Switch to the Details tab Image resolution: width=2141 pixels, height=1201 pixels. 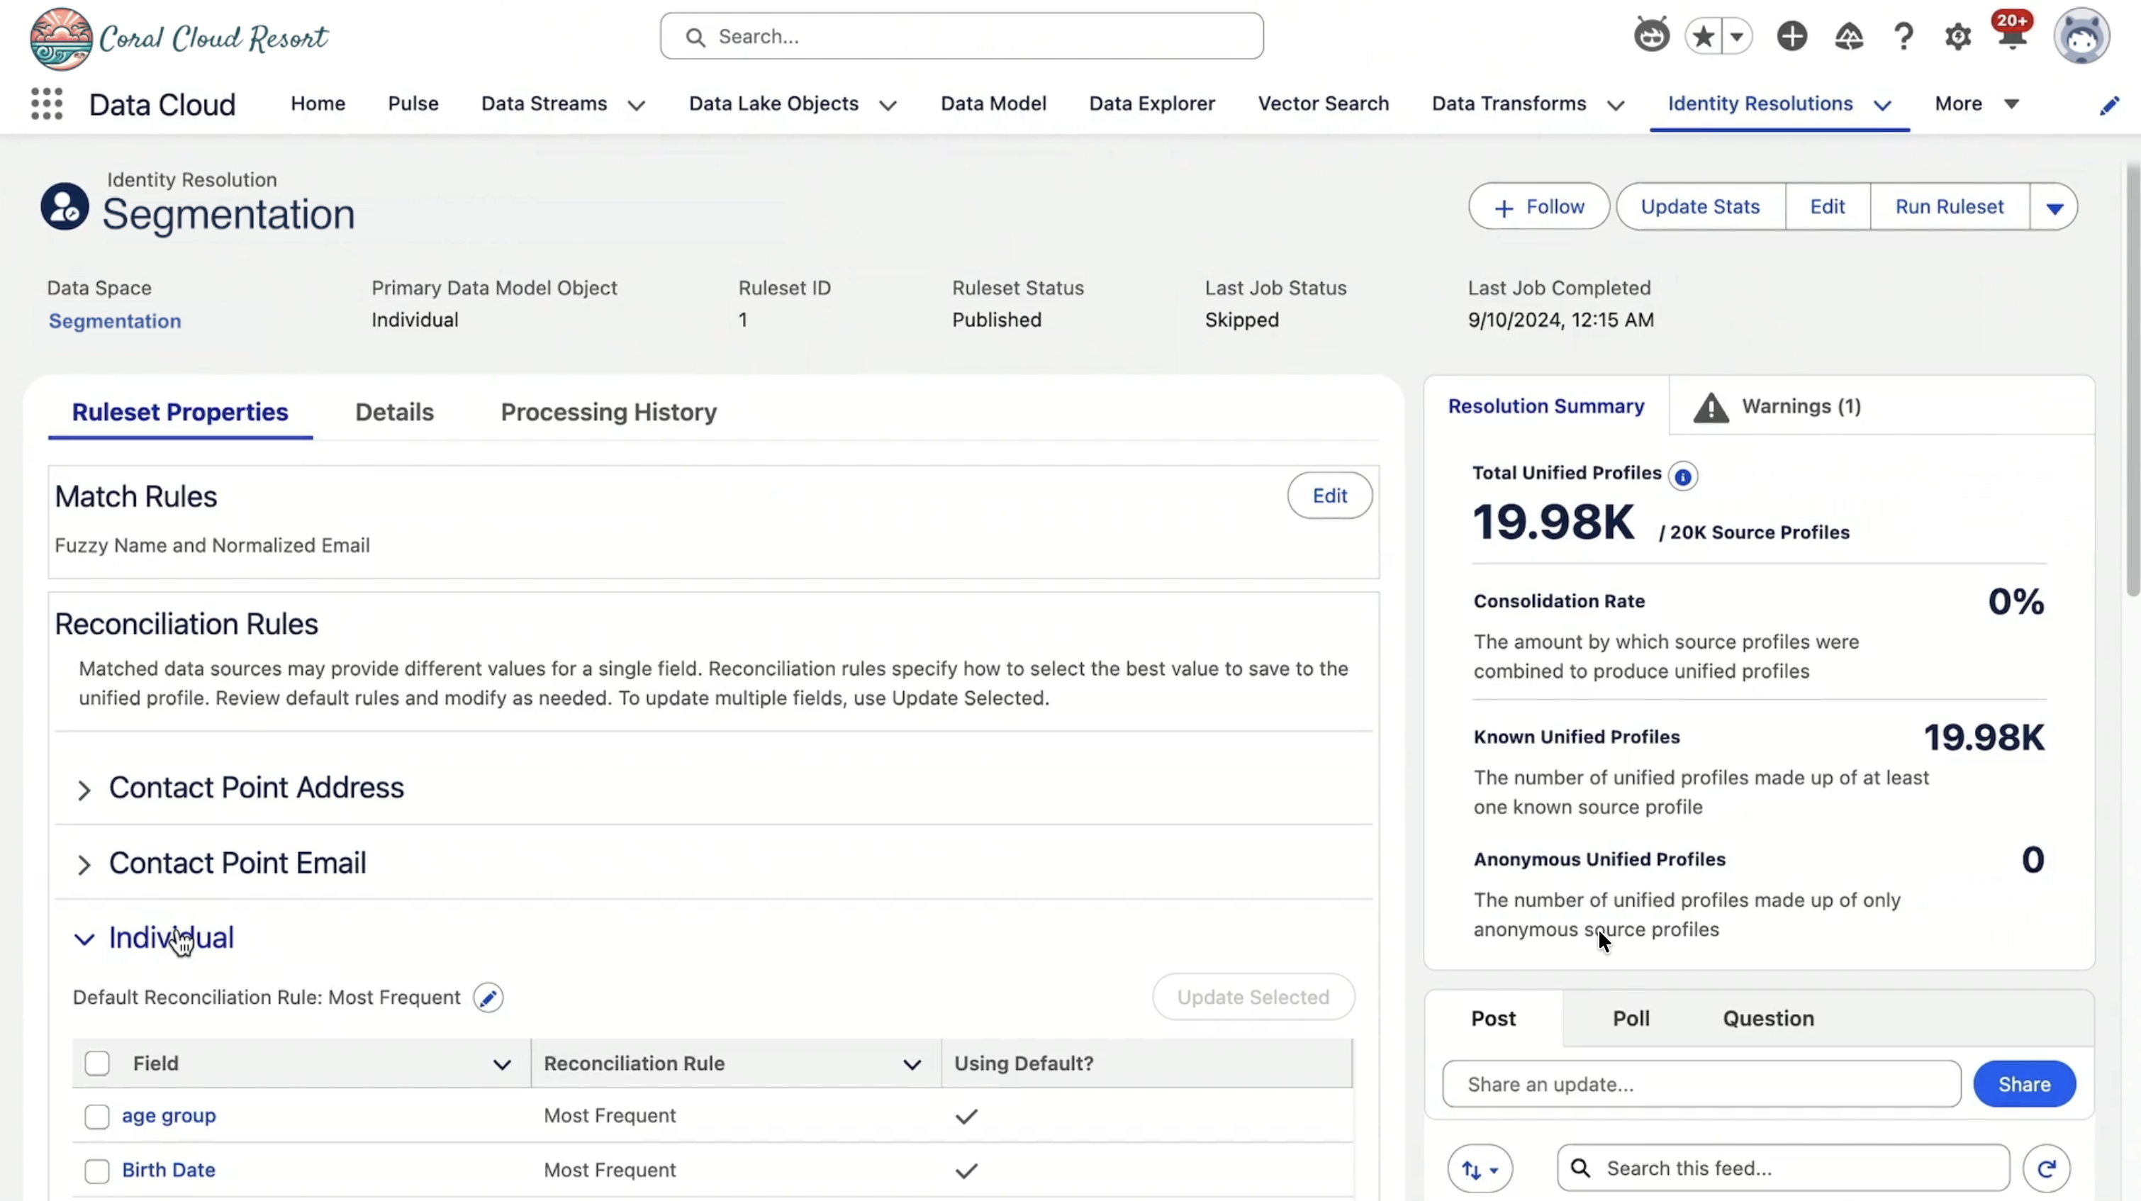[x=395, y=412]
